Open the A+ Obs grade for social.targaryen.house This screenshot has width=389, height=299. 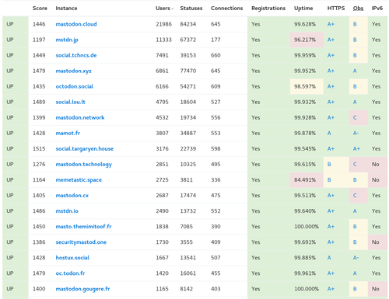356,148
